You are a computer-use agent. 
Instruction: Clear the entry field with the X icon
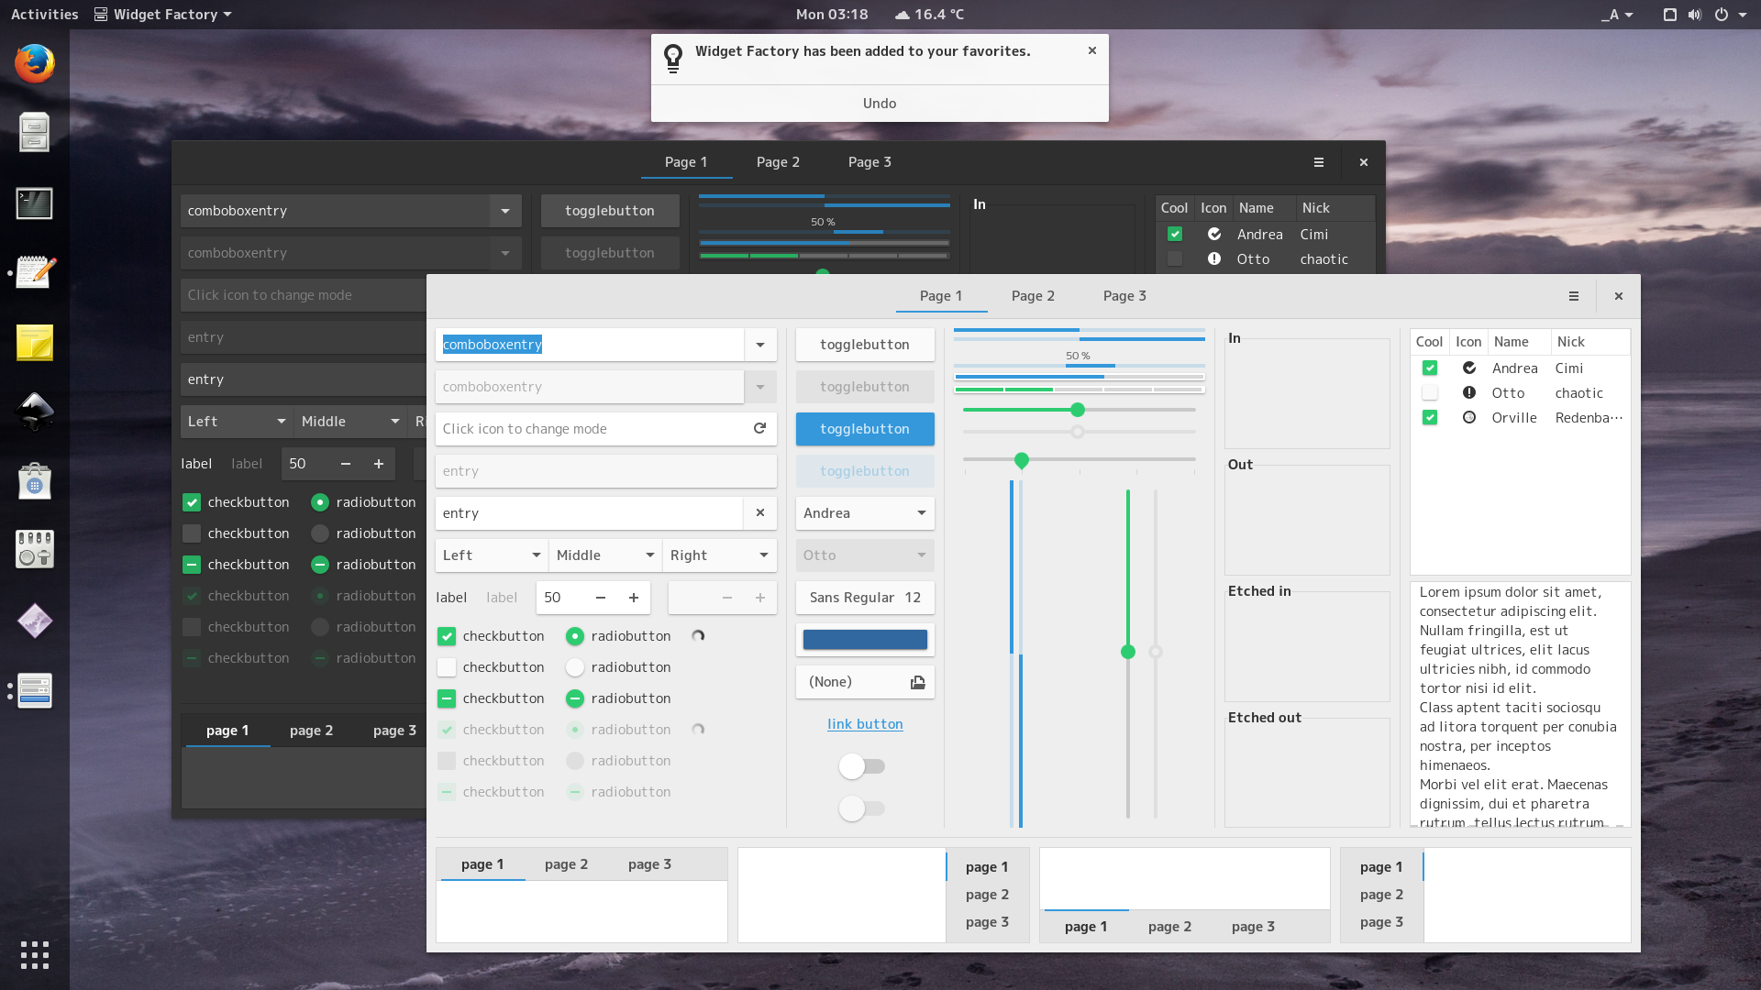point(759,512)
